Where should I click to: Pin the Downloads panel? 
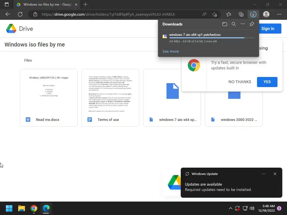pos(252,24)
